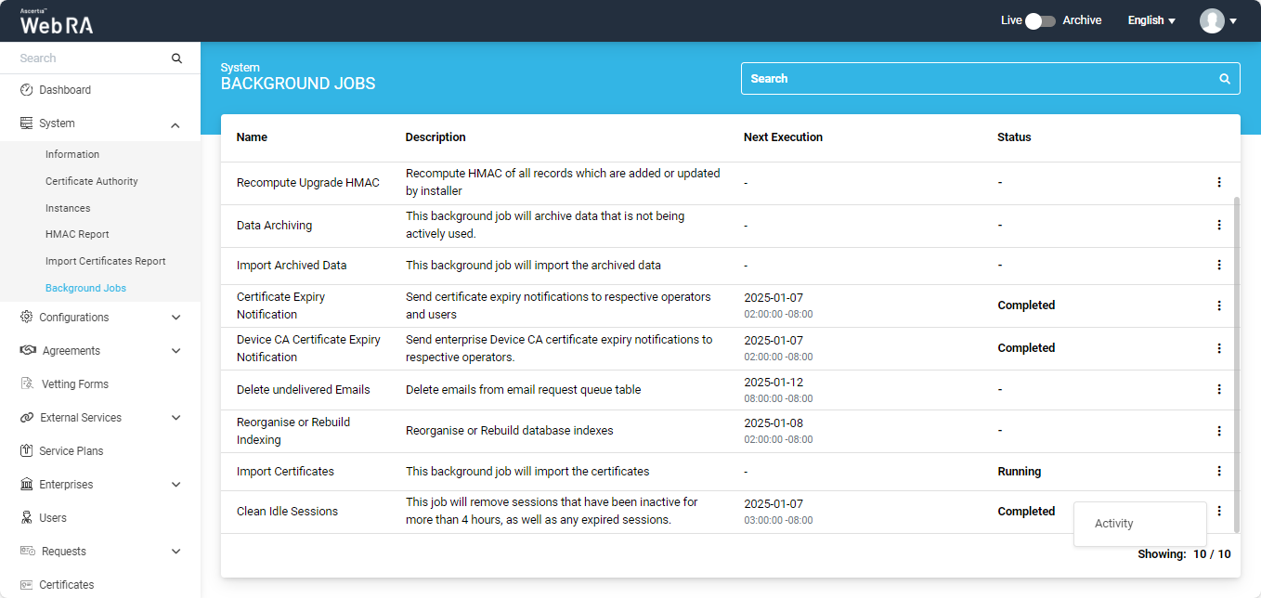
Task: Open the three-dot menu for Import Certificates
Action: [1219, 472]
